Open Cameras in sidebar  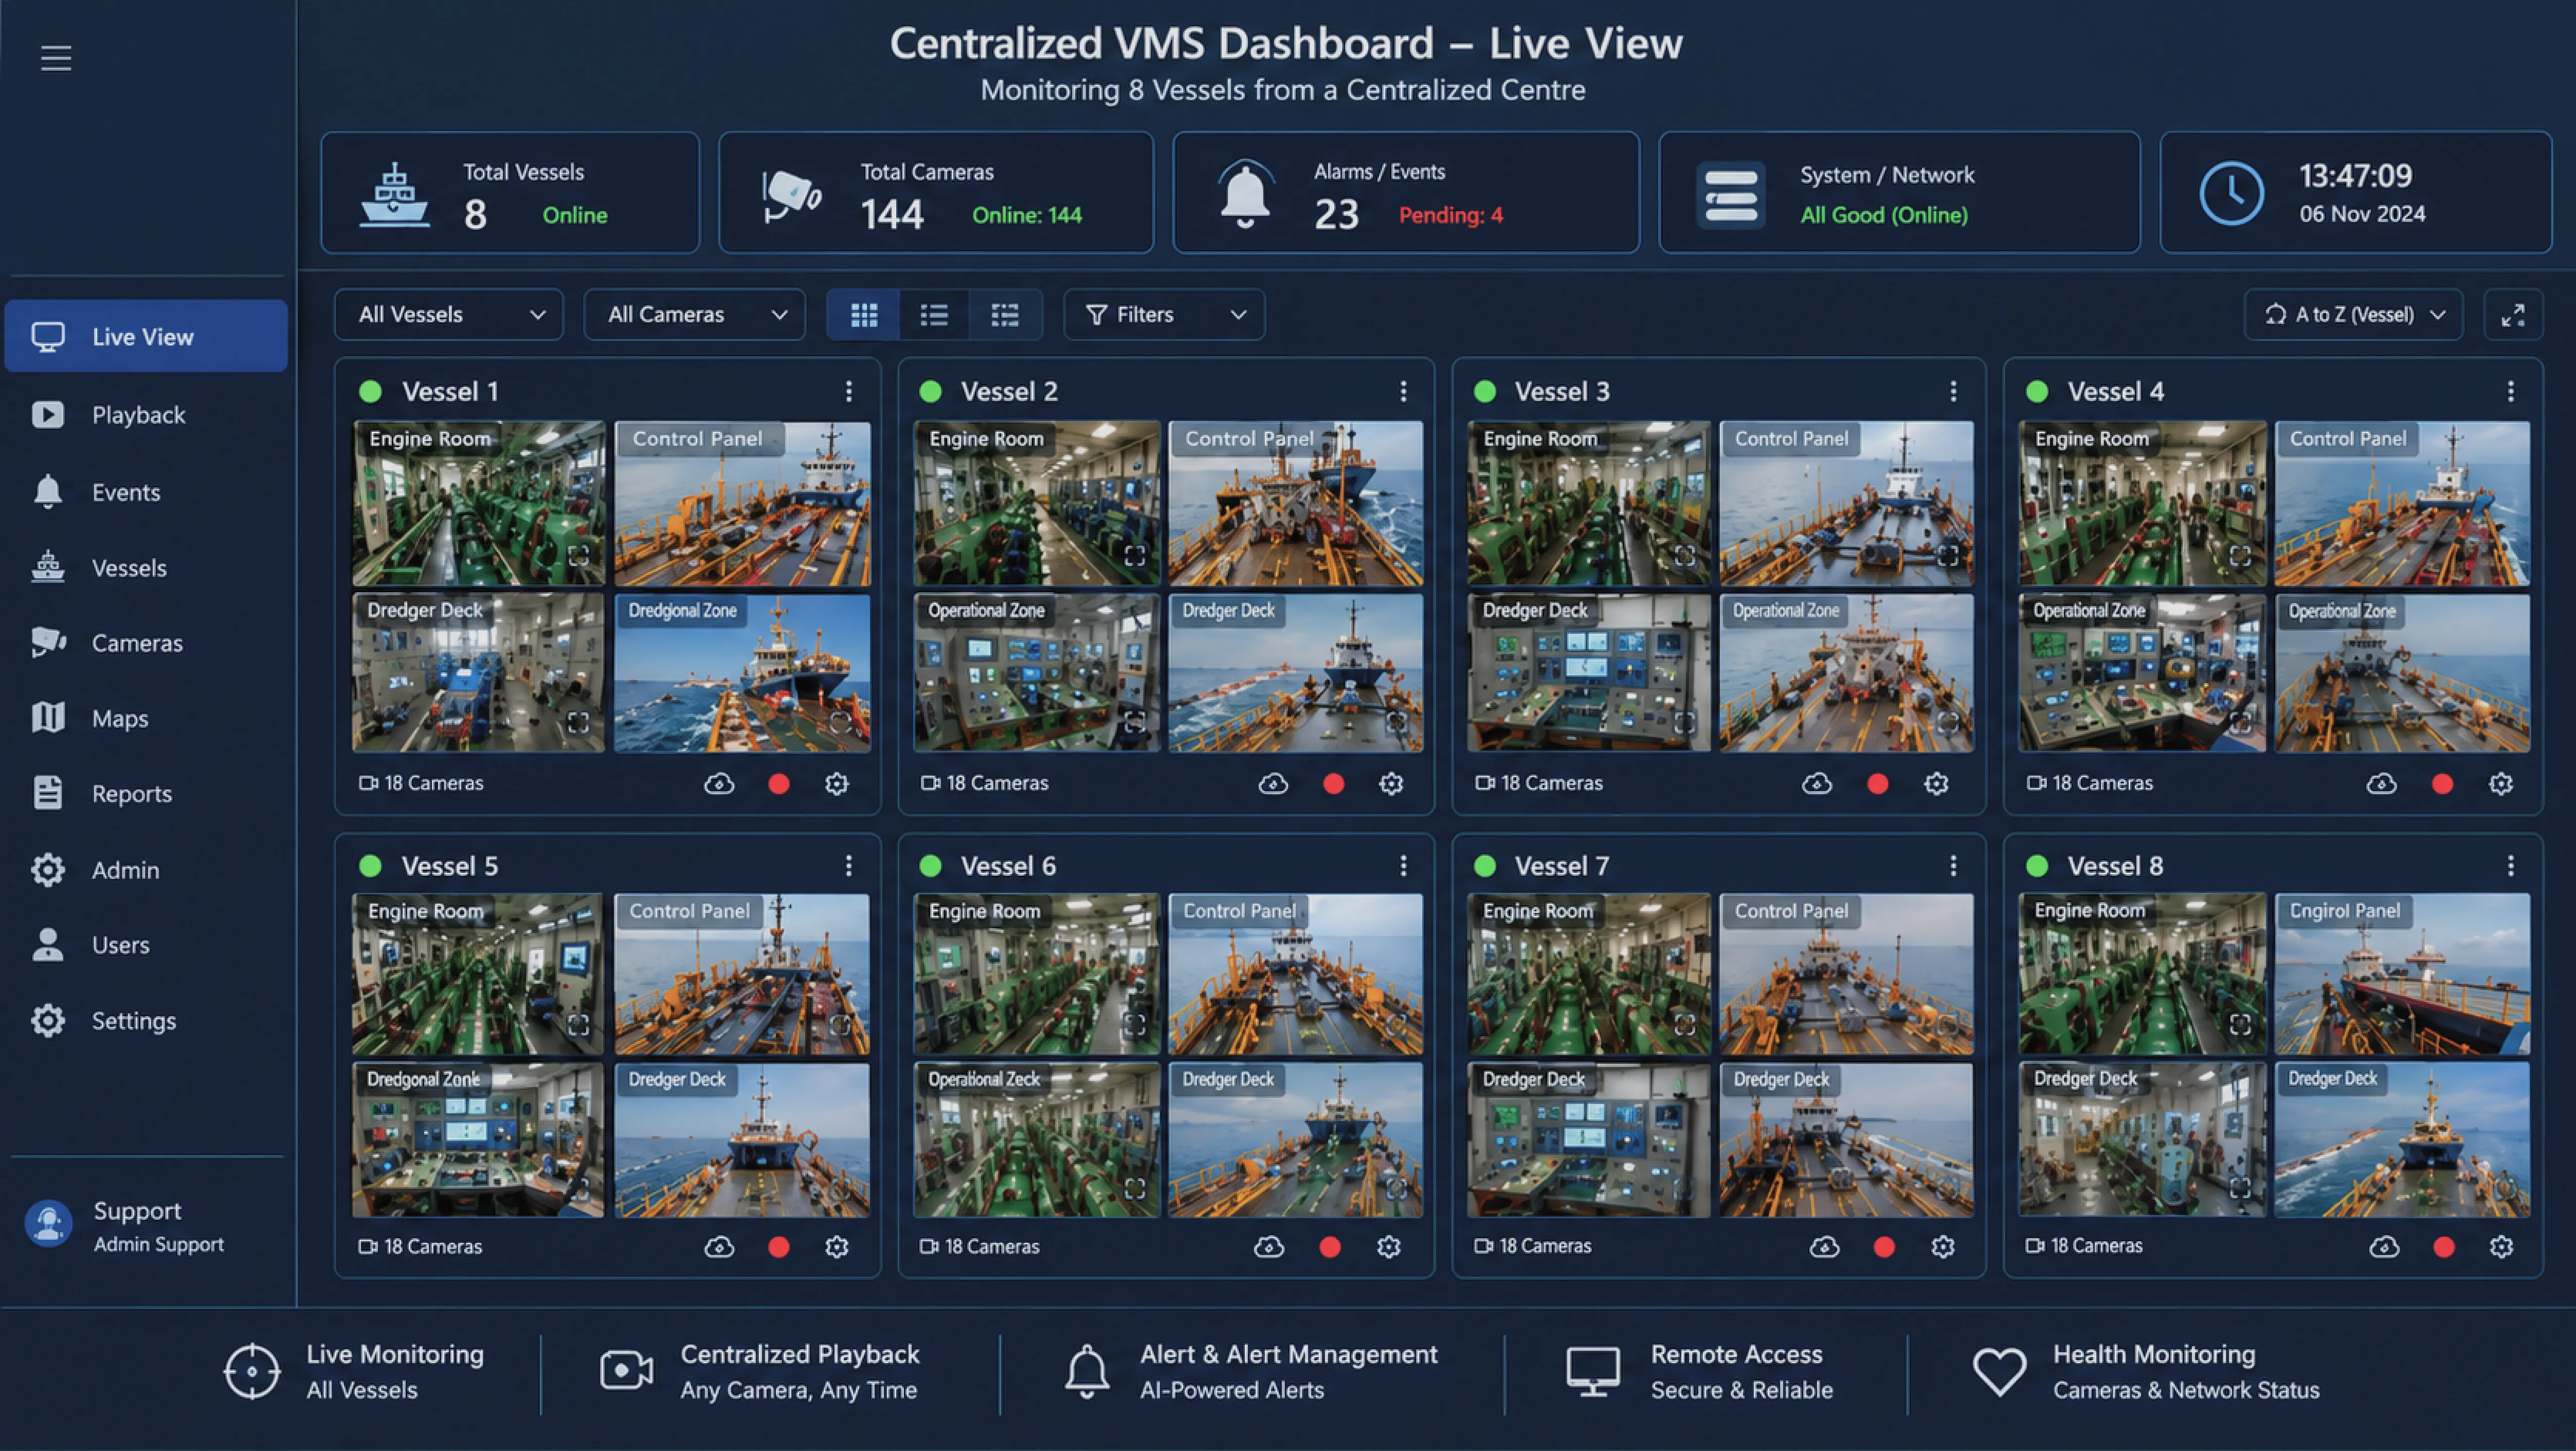(146, 642)
